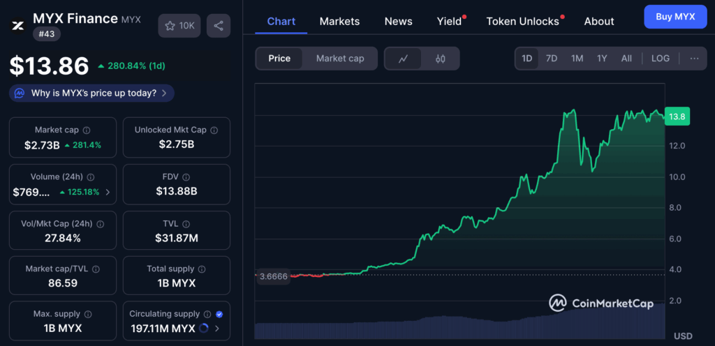Screen dimensions: 715x346
Task: Expand the Volume (24h) chevron
Action: click(x=108, y=192)
